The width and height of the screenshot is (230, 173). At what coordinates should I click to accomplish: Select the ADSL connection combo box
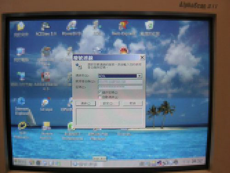[x=120, y=76]
